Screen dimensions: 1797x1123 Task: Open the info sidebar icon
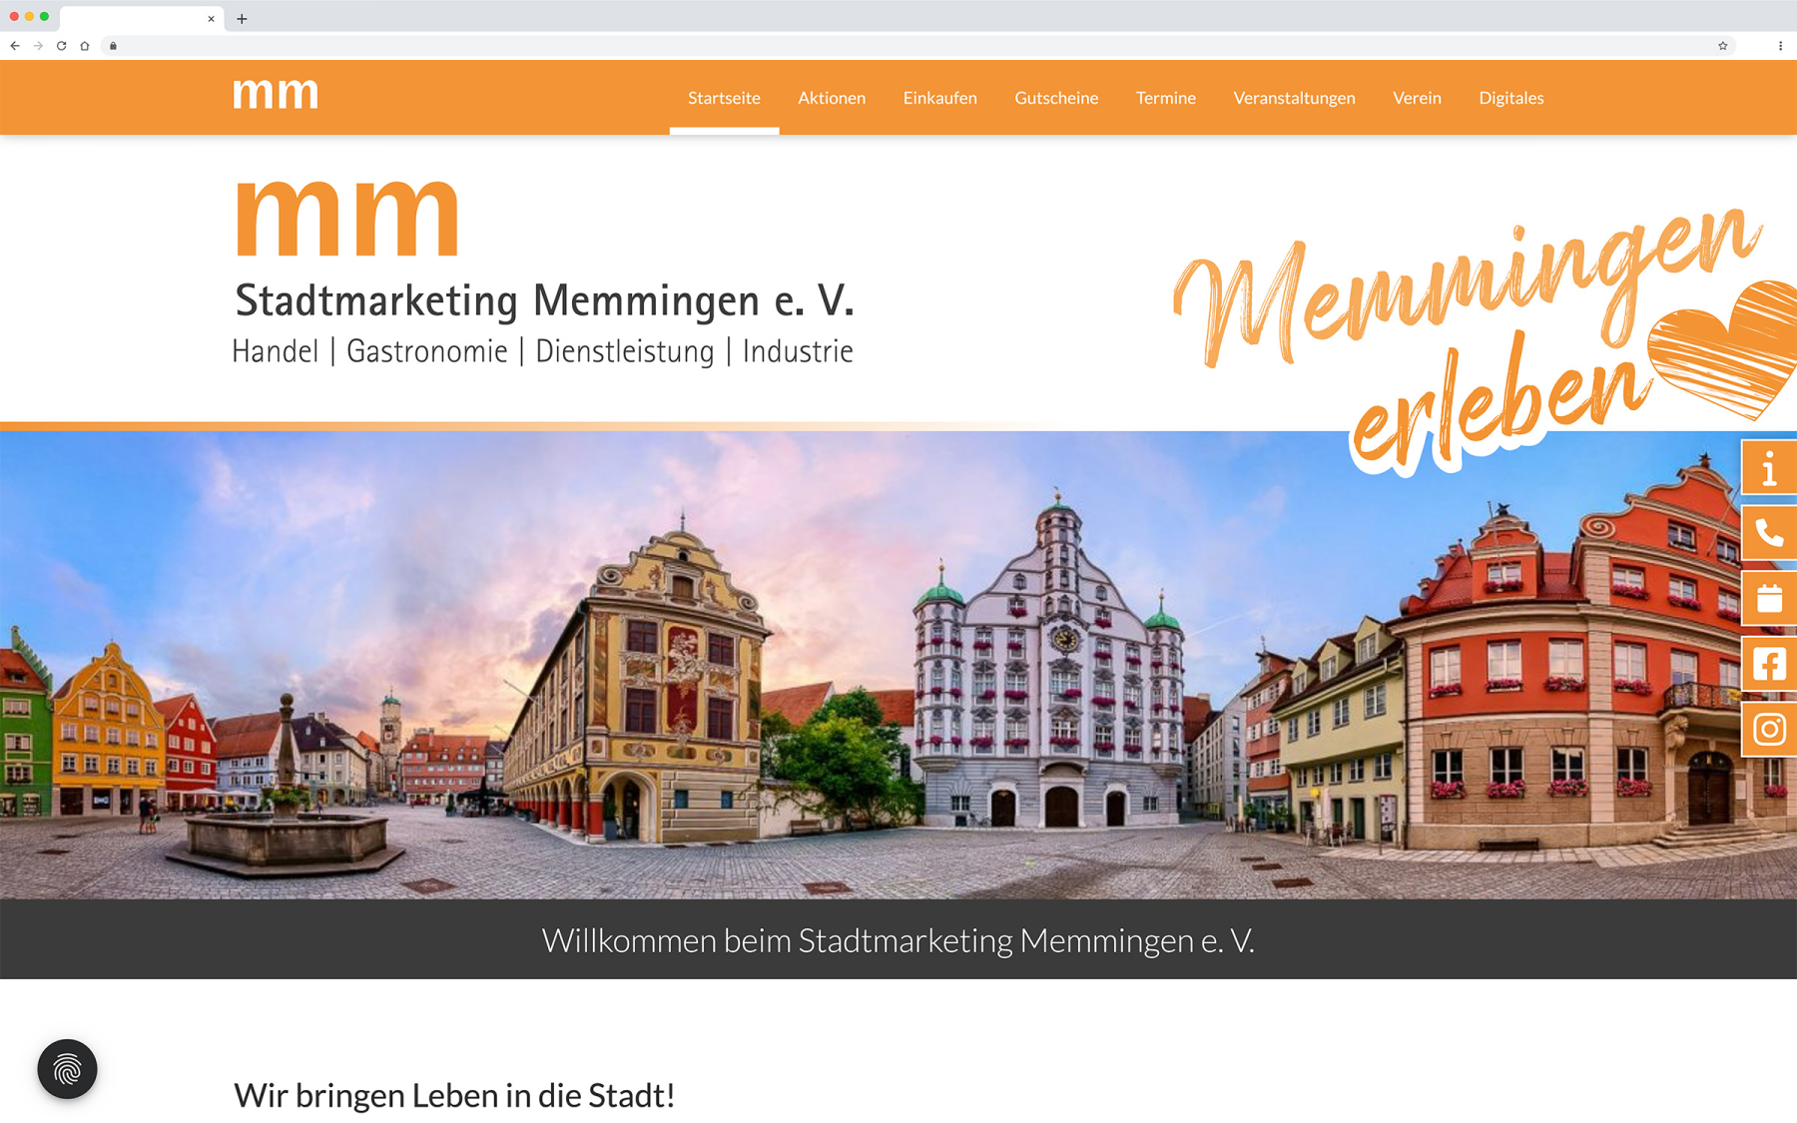(x=1769, y=467)
